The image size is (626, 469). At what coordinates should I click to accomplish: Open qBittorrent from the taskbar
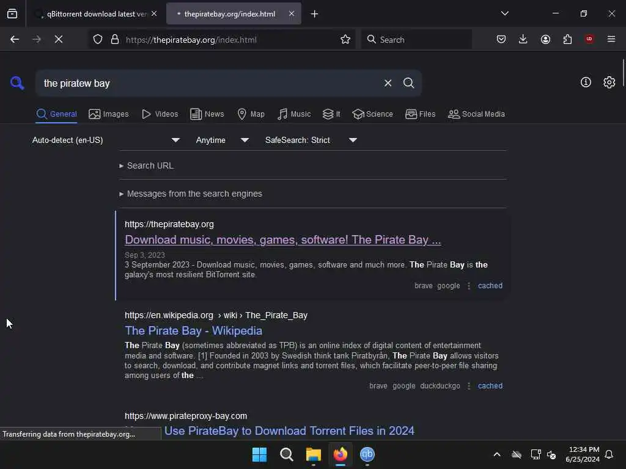(367, 454)
